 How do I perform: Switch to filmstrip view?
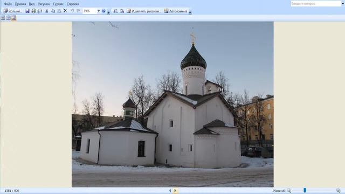pyautogui.click(x=9, y=18)
